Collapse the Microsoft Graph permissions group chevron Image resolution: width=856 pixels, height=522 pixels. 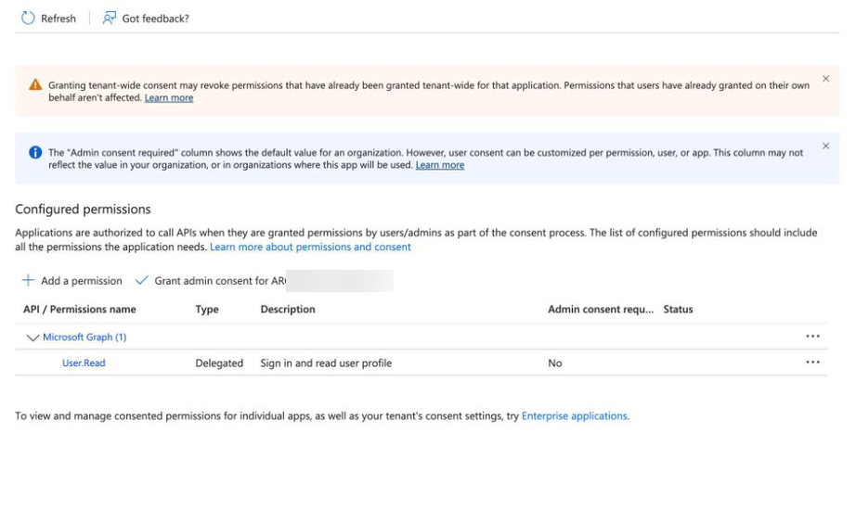click(x=32, y=337)
